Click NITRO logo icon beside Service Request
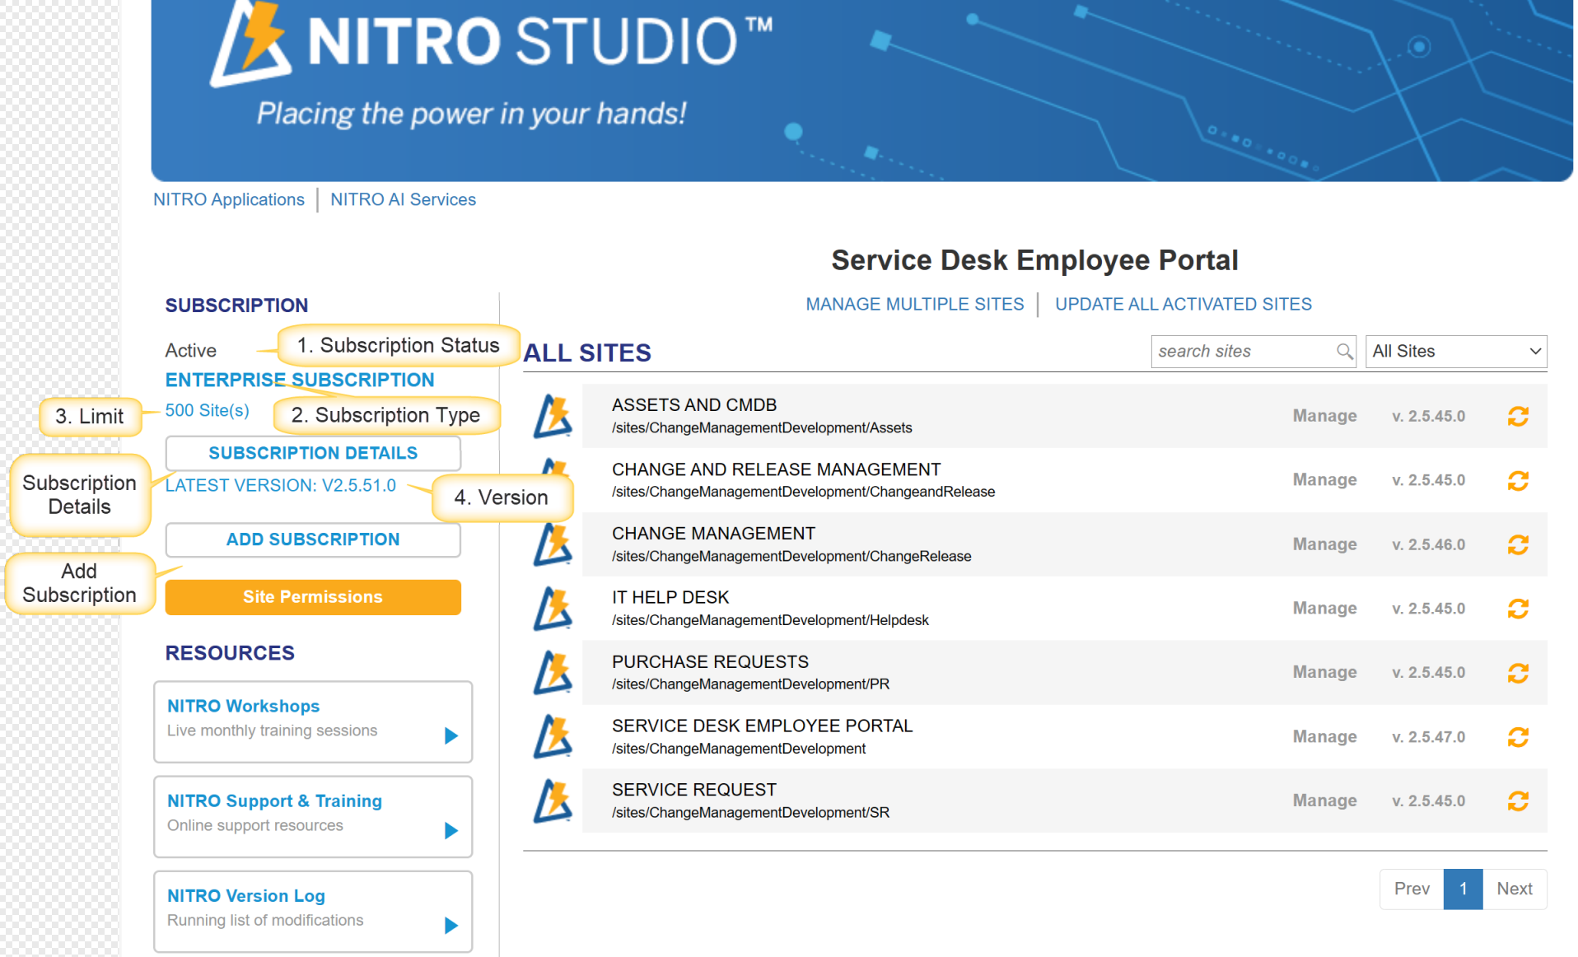1578x957 pixels. pyautogui.click(x=553, y=801)
